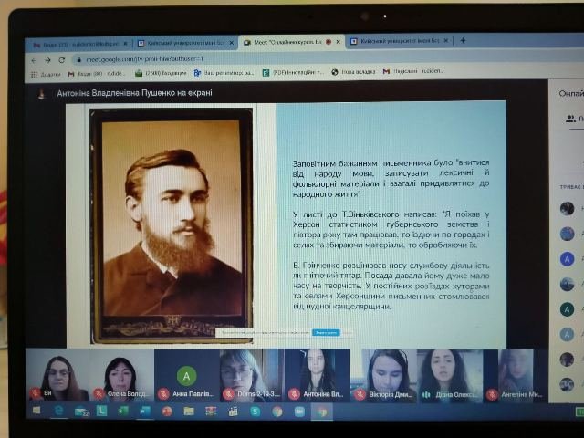
Task: Open Microsoft Edge from the taskbar
Action: click(58, 411)
